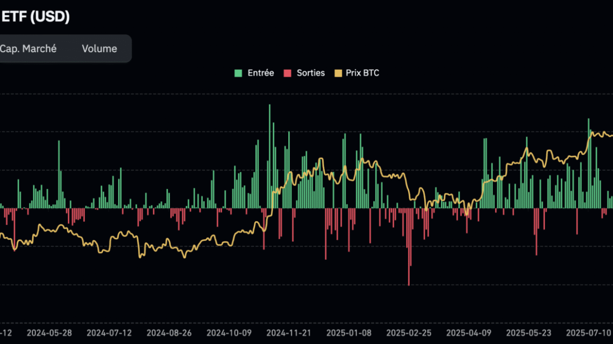
Task: Click the 2024-11-21 axis label
Action: click(289, 333)
